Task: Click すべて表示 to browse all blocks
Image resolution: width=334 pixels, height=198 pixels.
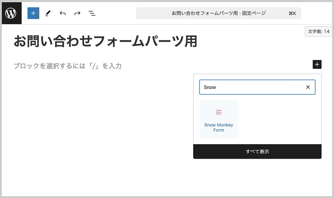Action: 257,152
